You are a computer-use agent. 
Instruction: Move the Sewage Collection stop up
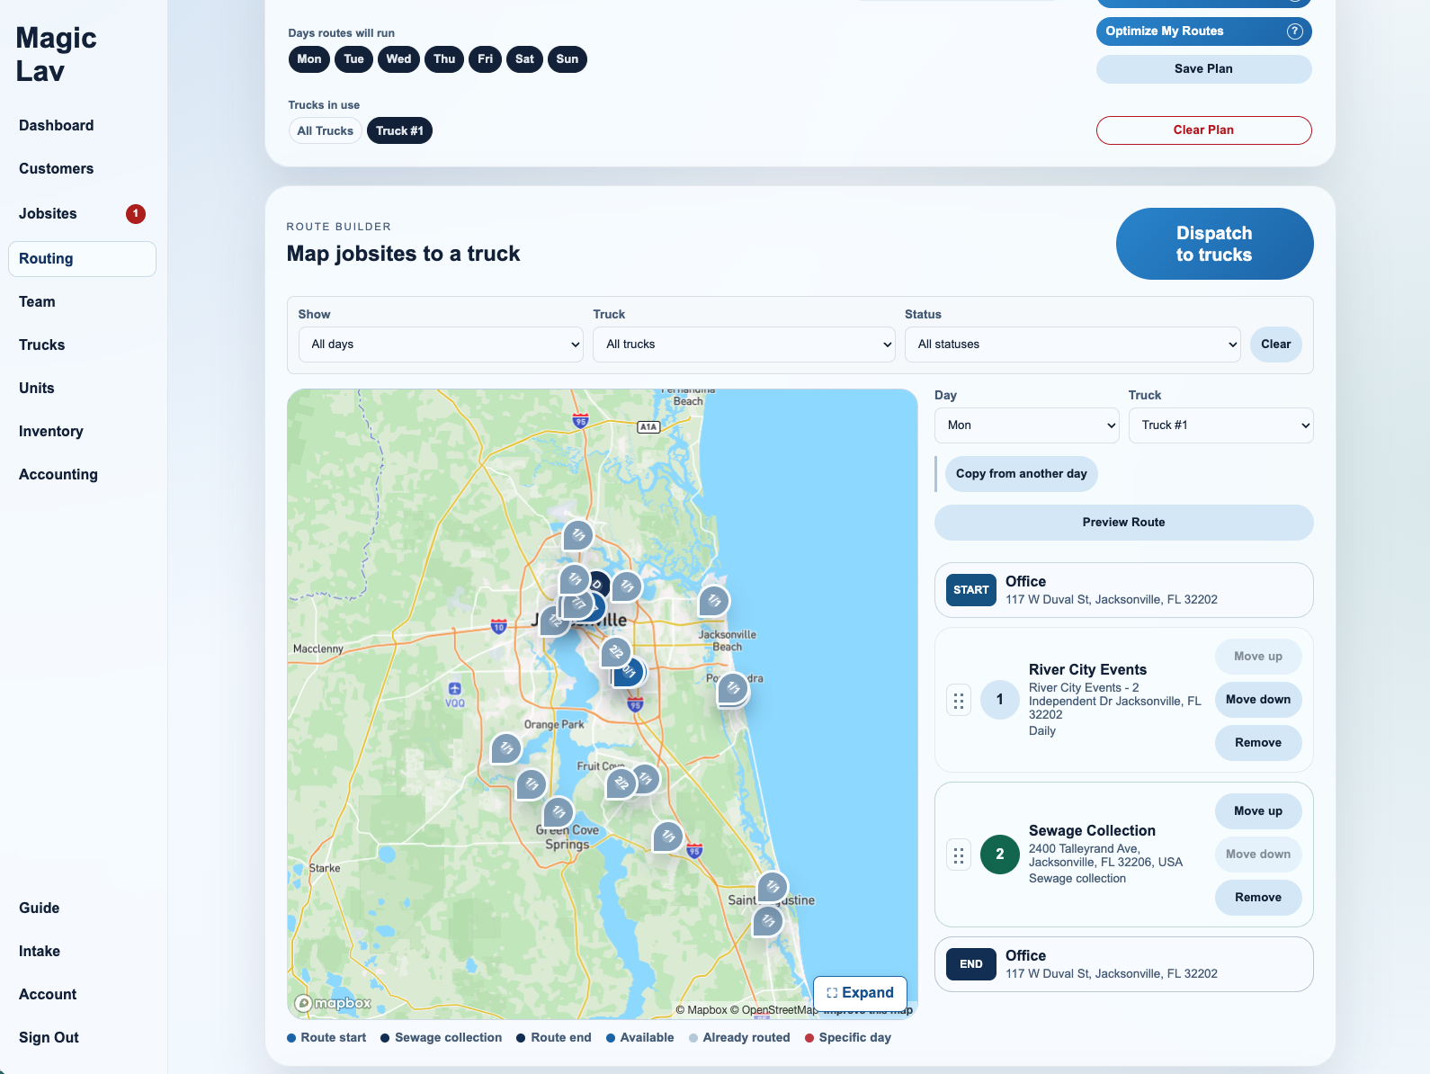(x=1257, y=811)
